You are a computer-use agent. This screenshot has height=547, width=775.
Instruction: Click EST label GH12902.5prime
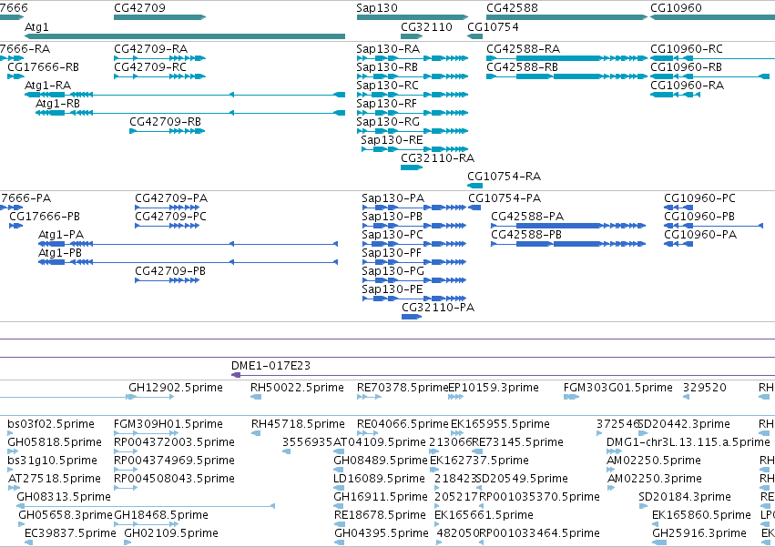(x=176, y=388)
